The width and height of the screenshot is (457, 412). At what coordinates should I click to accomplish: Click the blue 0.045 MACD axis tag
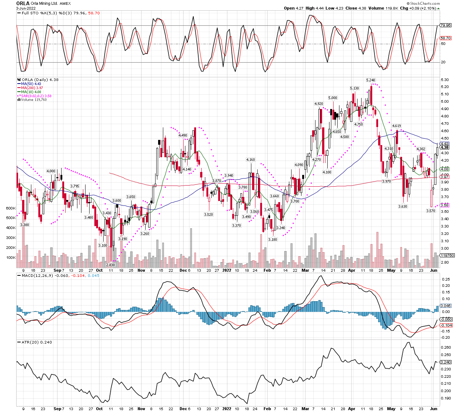tap(446, 306)
